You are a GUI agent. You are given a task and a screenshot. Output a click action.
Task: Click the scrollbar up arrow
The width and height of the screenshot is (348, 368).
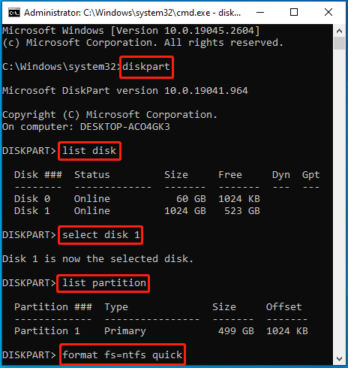tap(339, 31)
